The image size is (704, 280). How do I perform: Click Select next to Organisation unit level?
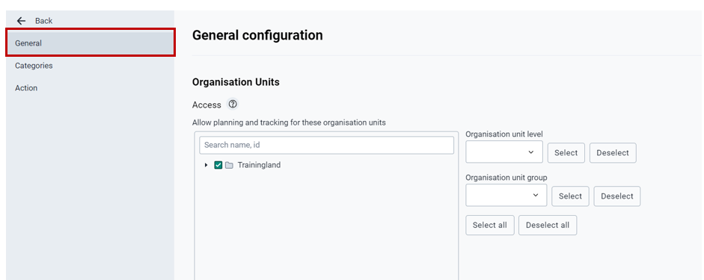tap(566, 153)
